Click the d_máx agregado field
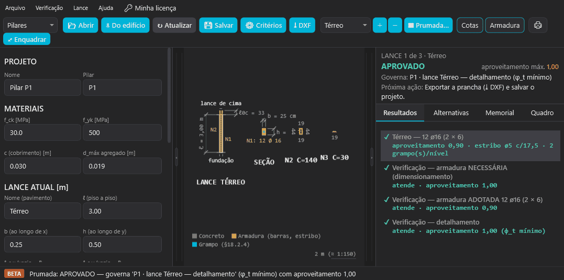Screen dimensions: 564x280 coord(123,166)
